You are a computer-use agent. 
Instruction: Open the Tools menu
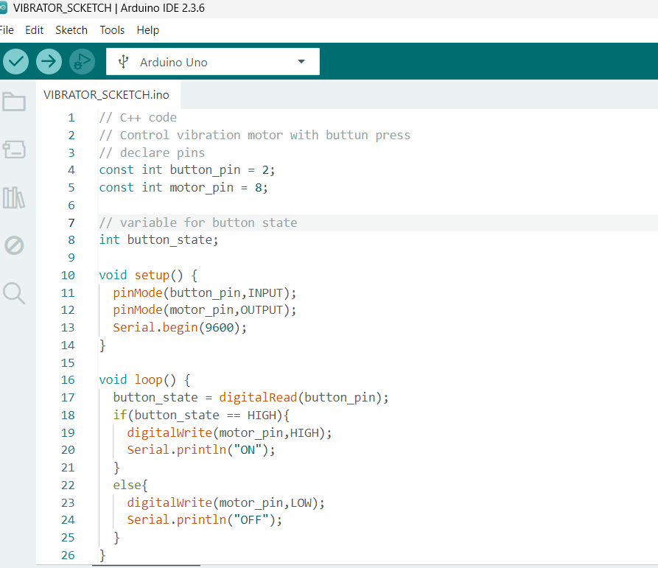[x=112, y=30]
